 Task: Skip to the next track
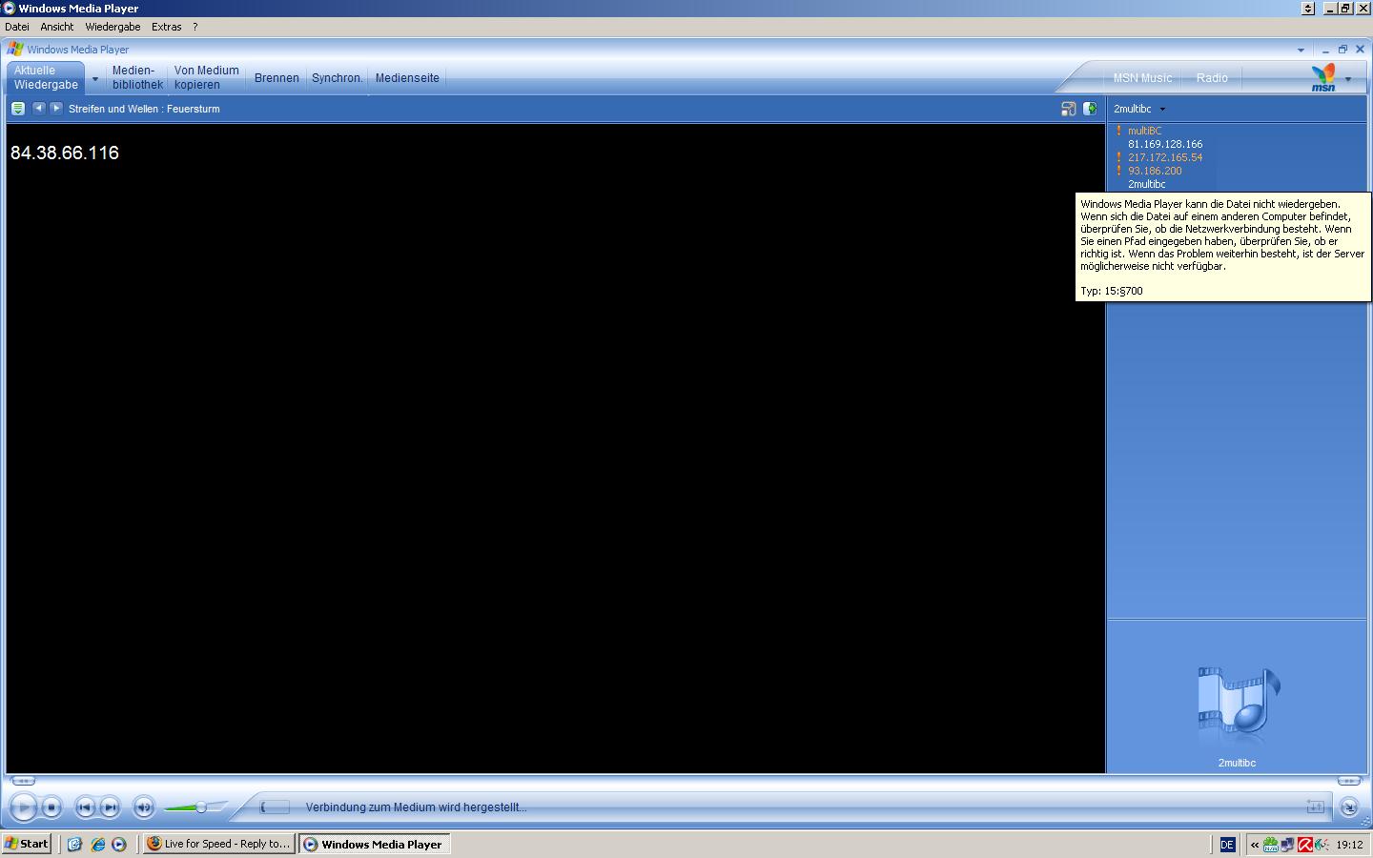[x=110, y=807]
